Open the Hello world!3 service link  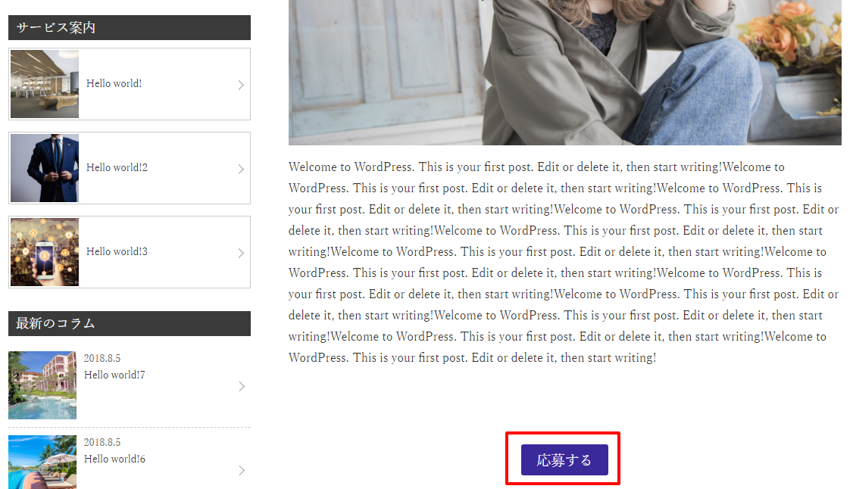click(117, 251)
